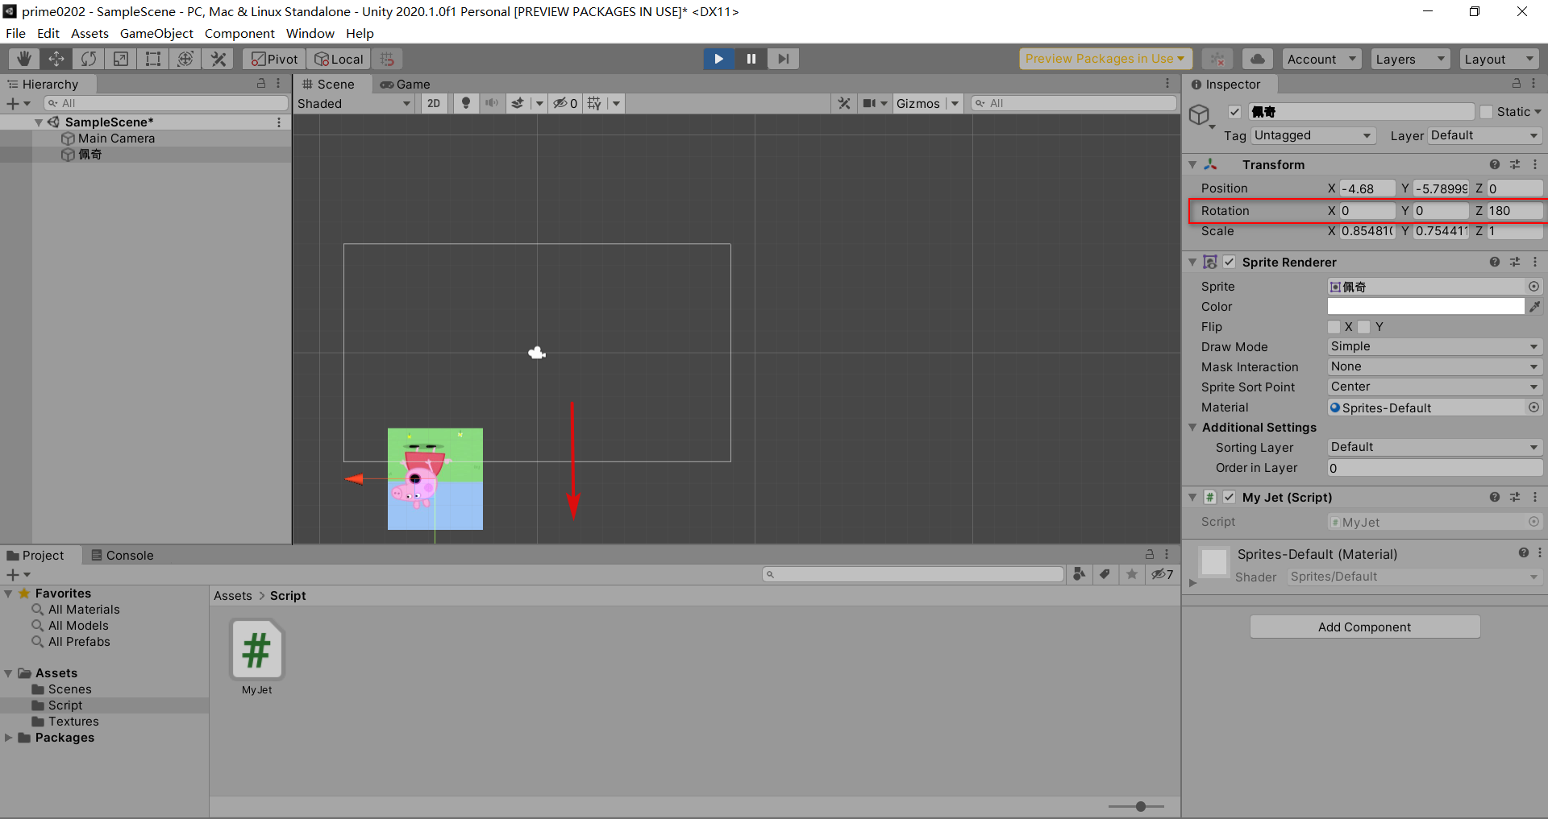Pick color with eyedropper icon
The image size is (1548, 819).
point(1534,307)
